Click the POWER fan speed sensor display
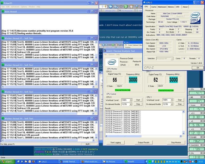 (x=196, y=141)
